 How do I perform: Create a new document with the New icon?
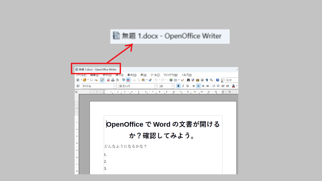pos(78,80)
